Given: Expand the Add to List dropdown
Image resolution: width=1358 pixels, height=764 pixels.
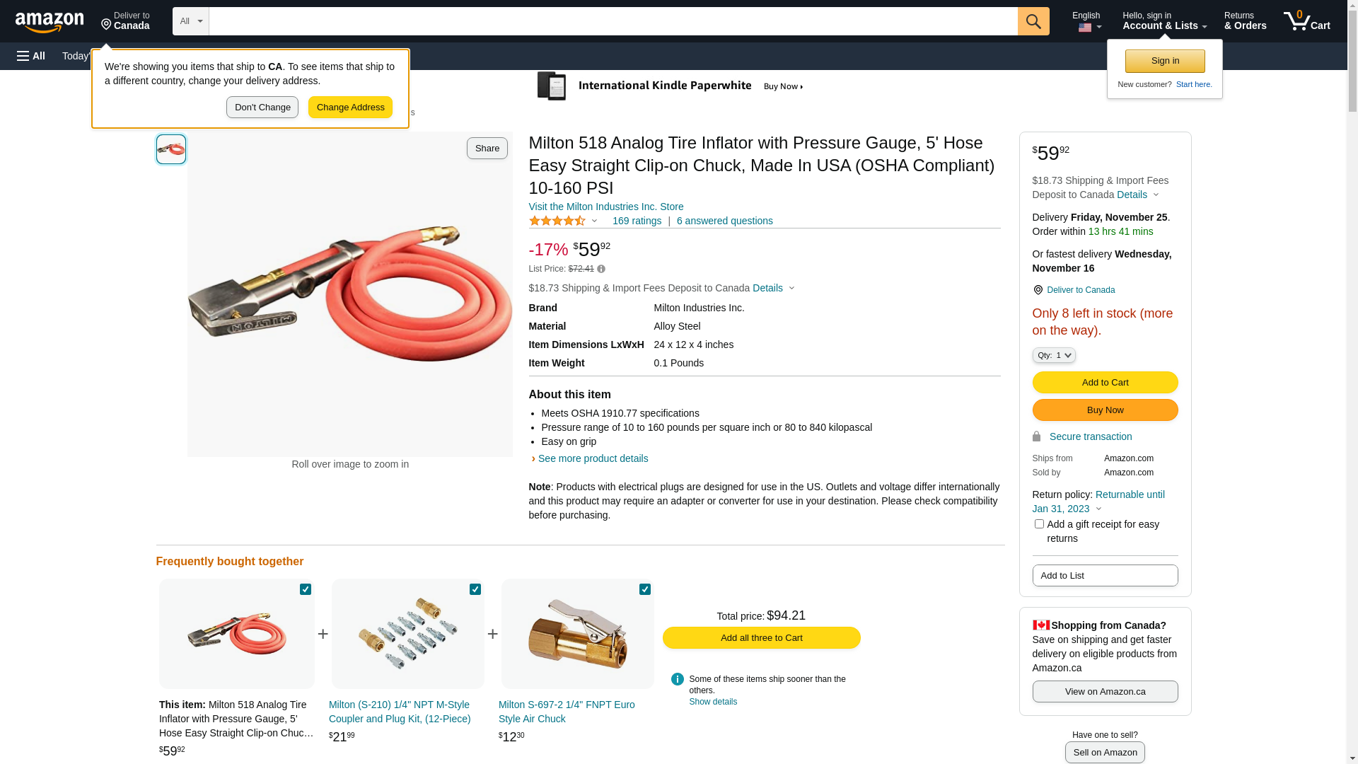Looking at the screenshot, I should point(1105,576).
